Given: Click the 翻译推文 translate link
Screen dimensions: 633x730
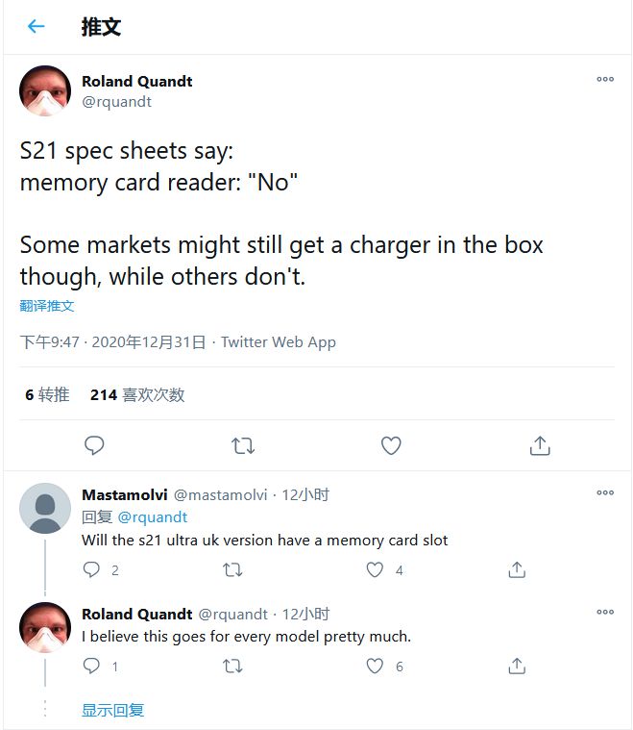Looking at the screenshot, I should pos(47,306).
